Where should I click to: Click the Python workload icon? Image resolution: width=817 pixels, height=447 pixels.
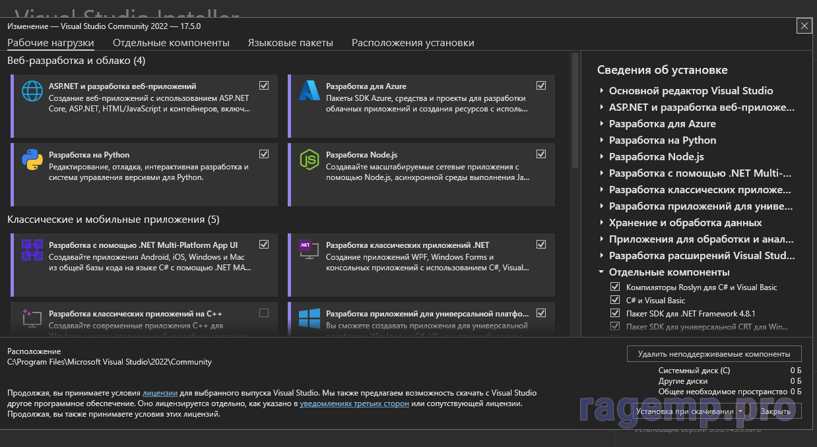[32, 160]
